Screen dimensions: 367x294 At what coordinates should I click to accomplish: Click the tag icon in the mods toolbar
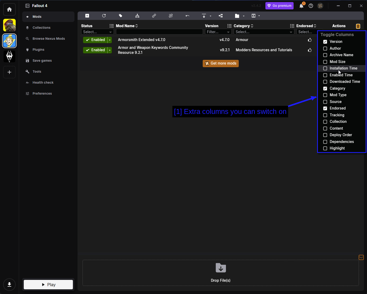tap(121, 16)
